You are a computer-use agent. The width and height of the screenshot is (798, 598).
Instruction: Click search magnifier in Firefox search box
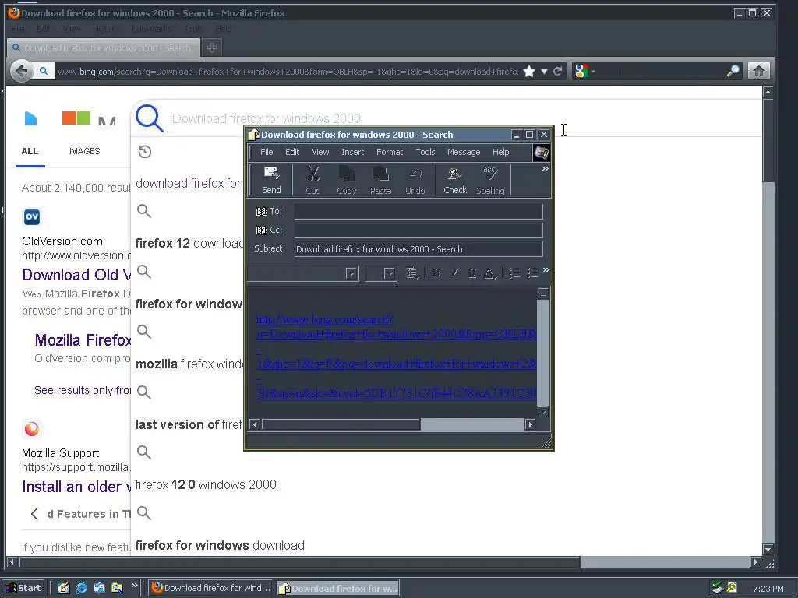click(733, 71)
